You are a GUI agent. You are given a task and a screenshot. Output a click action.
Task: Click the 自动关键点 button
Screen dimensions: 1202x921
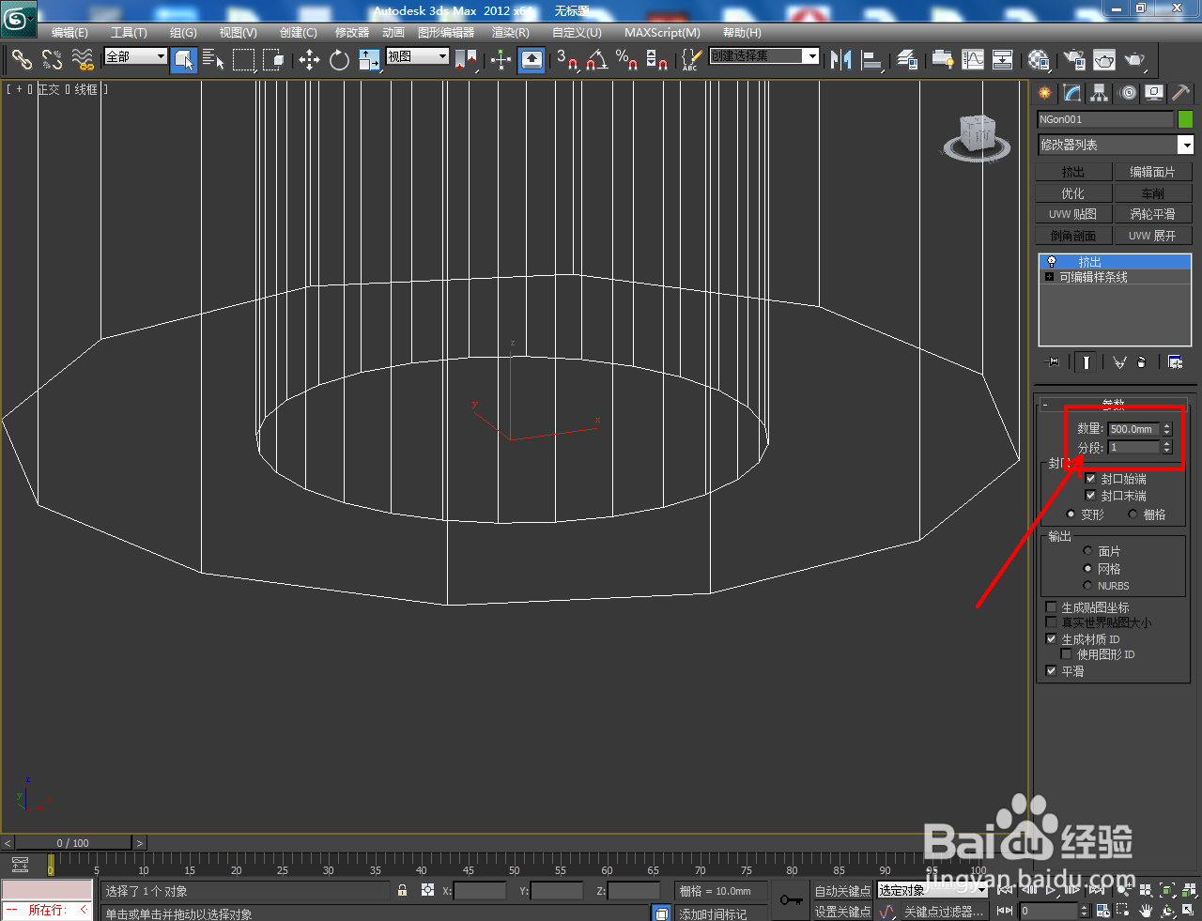tap(842, 890)
